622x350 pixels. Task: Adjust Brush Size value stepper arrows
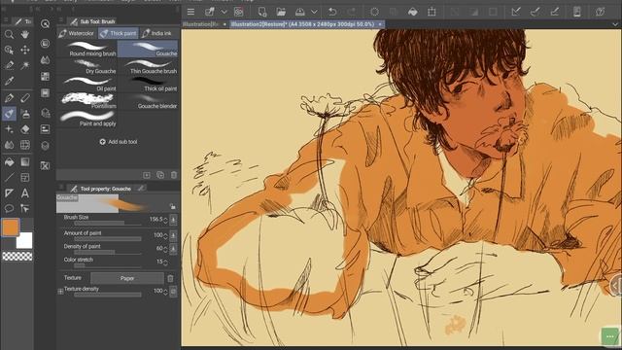(165, 220)
